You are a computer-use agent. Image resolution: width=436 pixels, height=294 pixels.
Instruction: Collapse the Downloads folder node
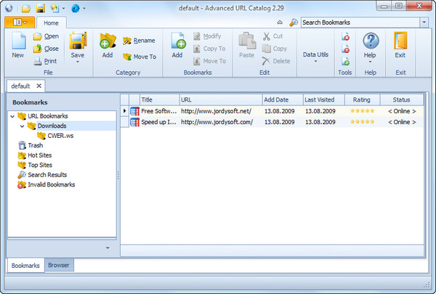click(x=22, y=126)
